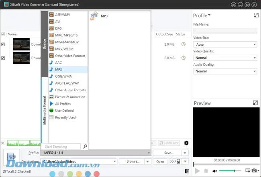261x177 pixels.
Task: Select MPG/MPEG/TS format category
Action: (68, 35)
